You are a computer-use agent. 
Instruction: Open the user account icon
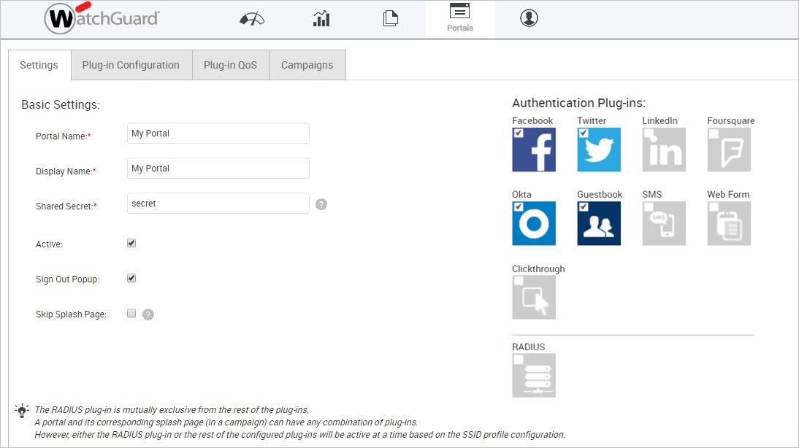pos(529,18)
